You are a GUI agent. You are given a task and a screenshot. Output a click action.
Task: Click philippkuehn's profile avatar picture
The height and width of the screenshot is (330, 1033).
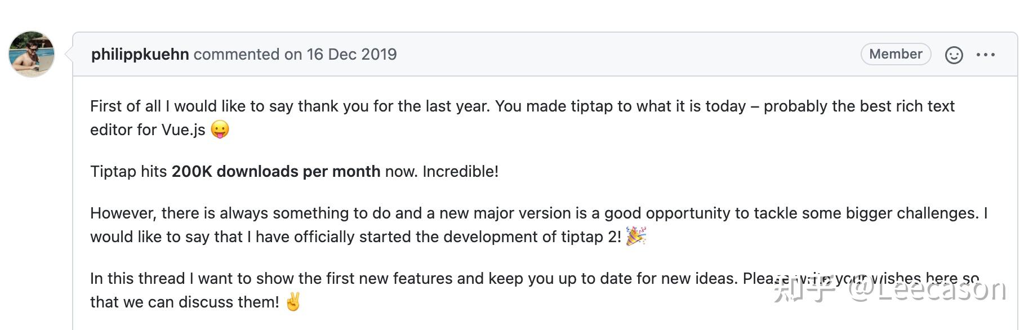coord(32,54)
